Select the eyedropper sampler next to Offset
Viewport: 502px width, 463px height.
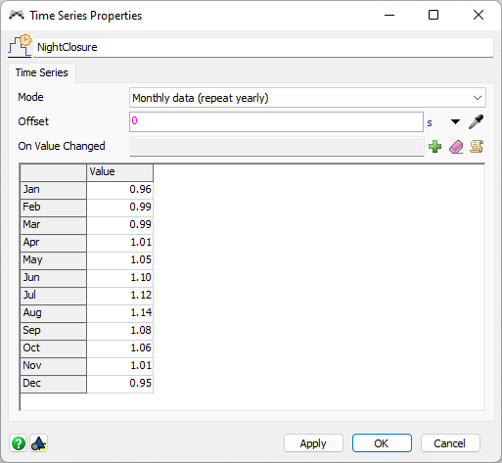pos(476,122)
